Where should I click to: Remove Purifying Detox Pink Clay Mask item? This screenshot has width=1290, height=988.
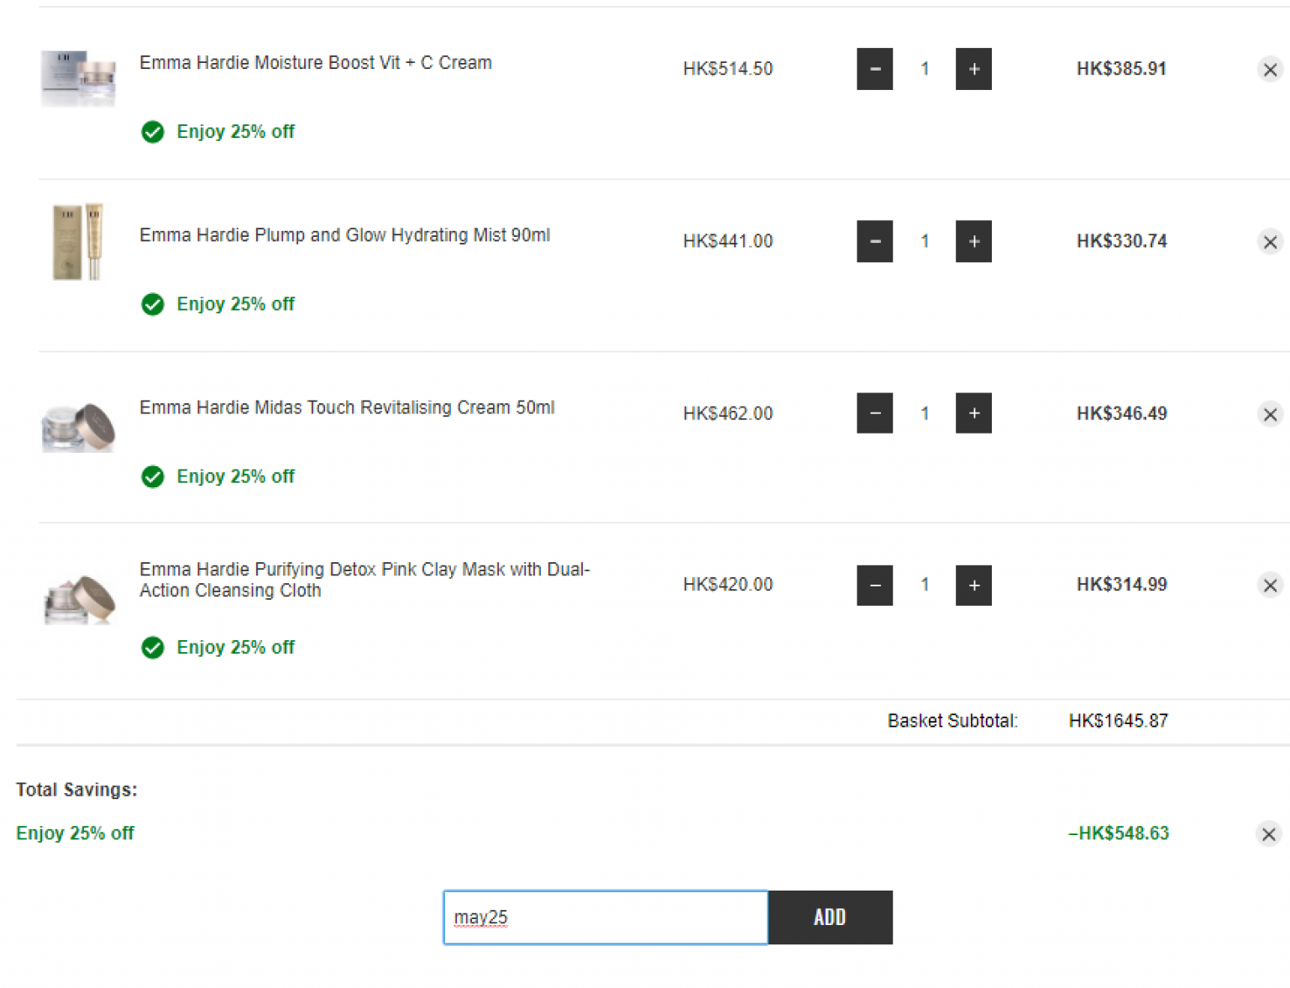tap(1270, 586)
